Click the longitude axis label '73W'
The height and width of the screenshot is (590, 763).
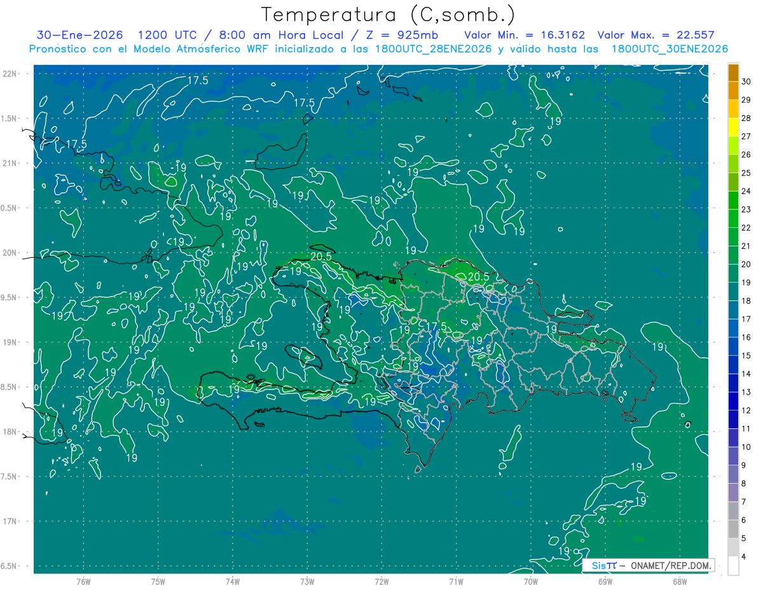[307, 581]
